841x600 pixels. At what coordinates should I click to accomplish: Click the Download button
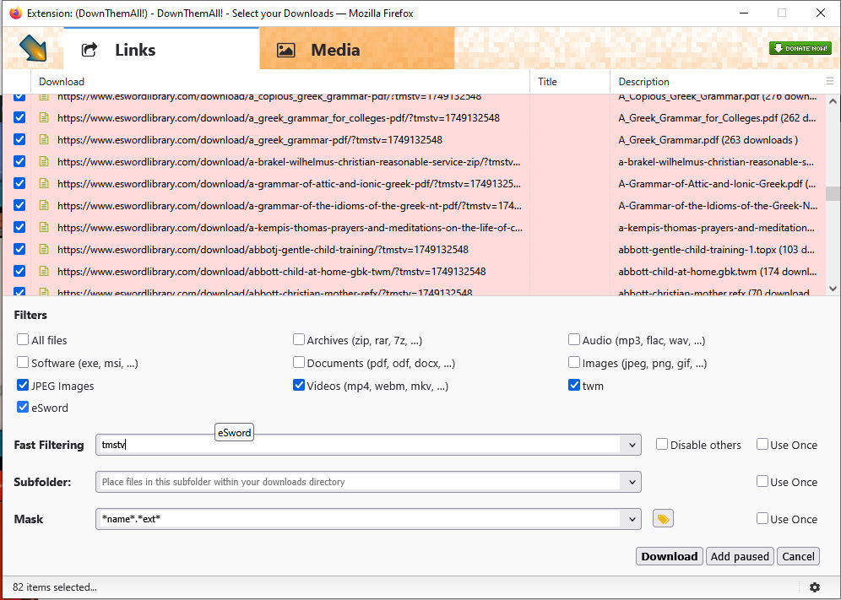click(670, 557)
